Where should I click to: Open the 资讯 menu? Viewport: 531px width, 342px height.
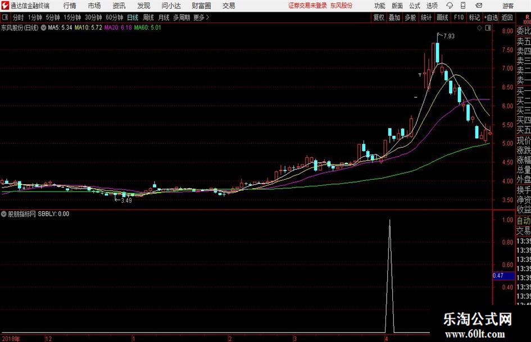pyautogui.click(x=119, y=6)
